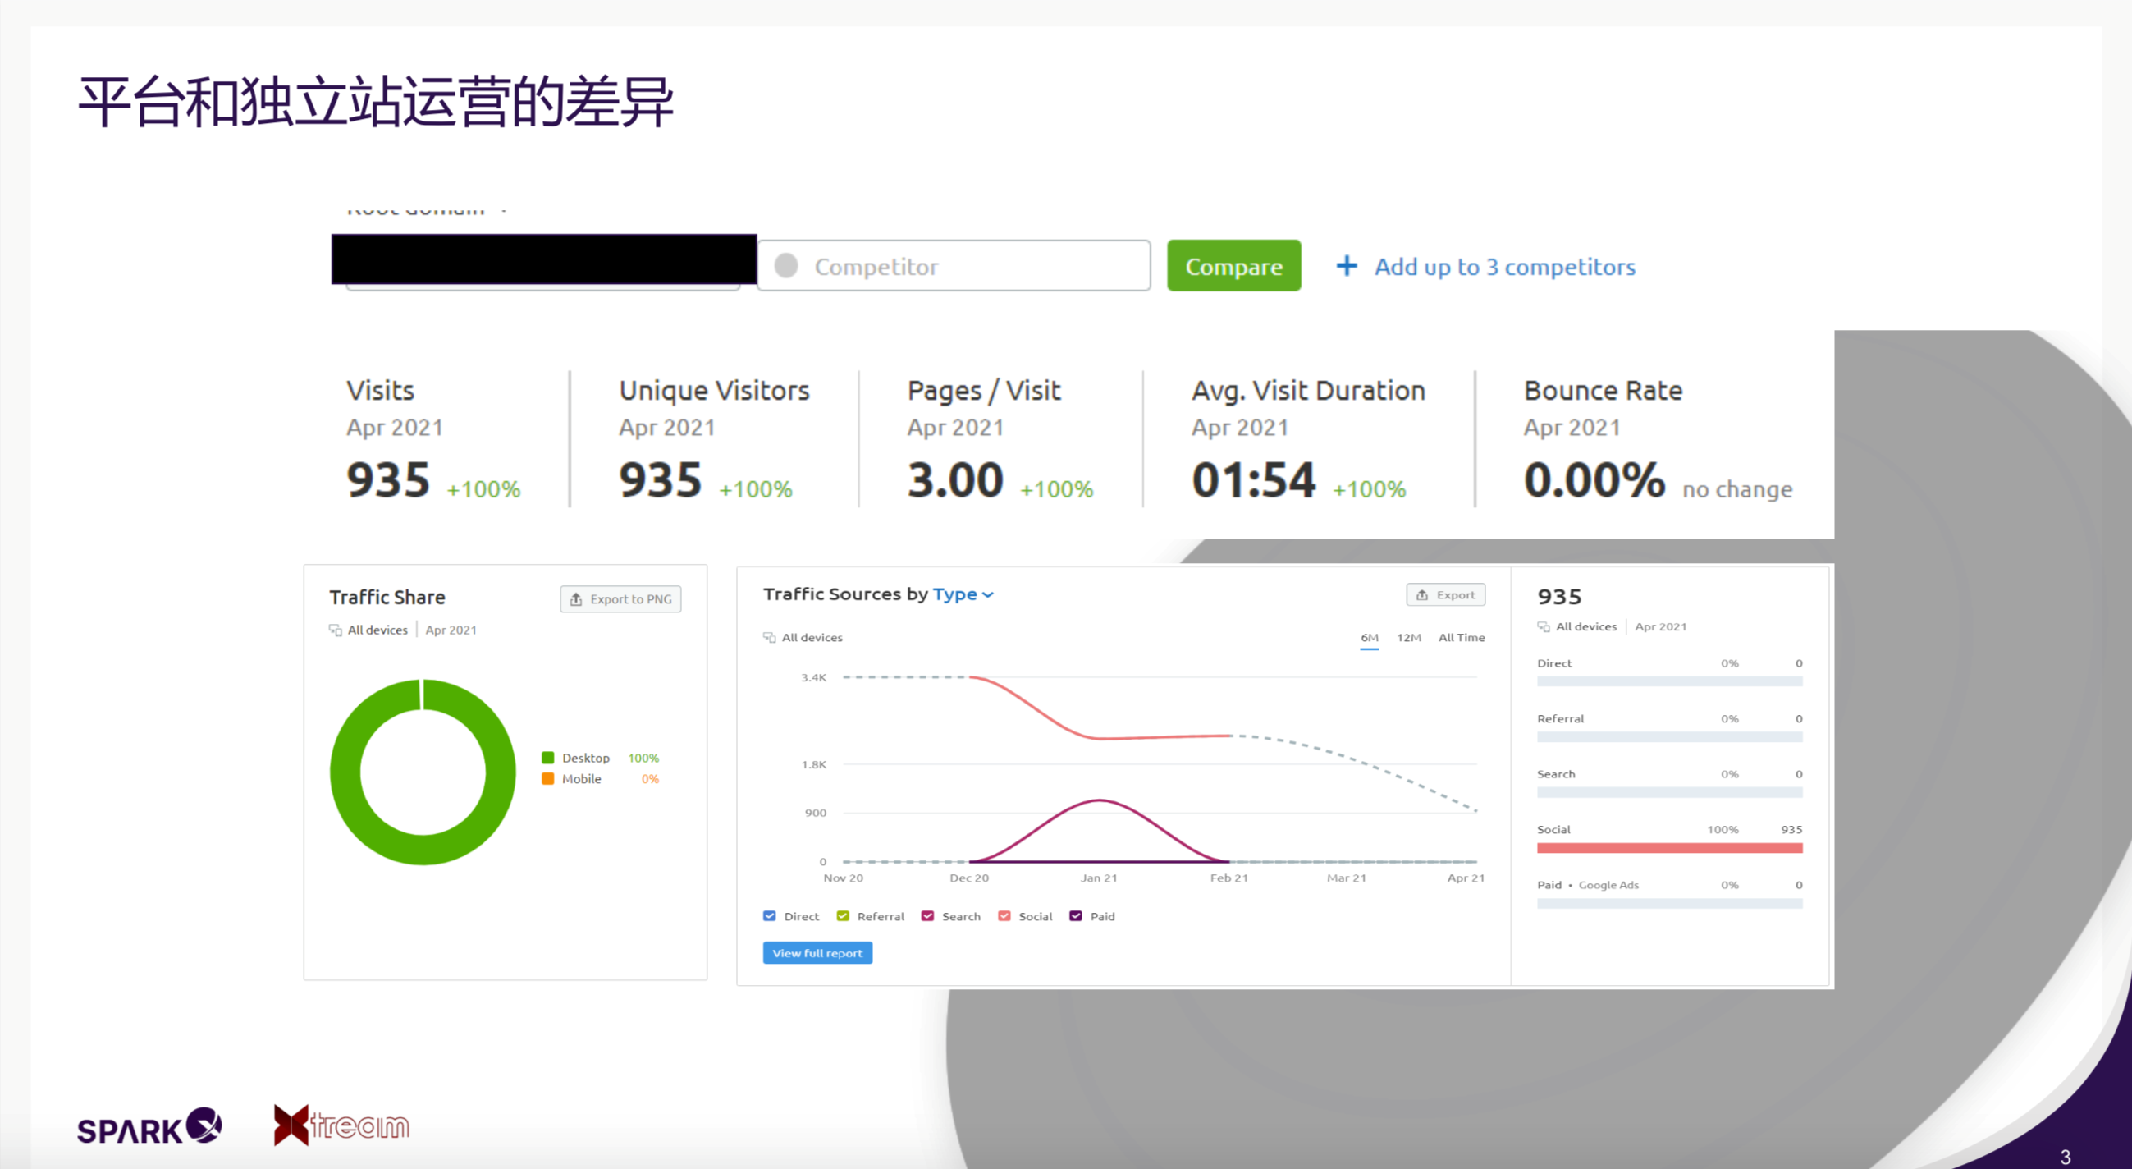Click the Traffic Share heading

[x=387, y=597]
